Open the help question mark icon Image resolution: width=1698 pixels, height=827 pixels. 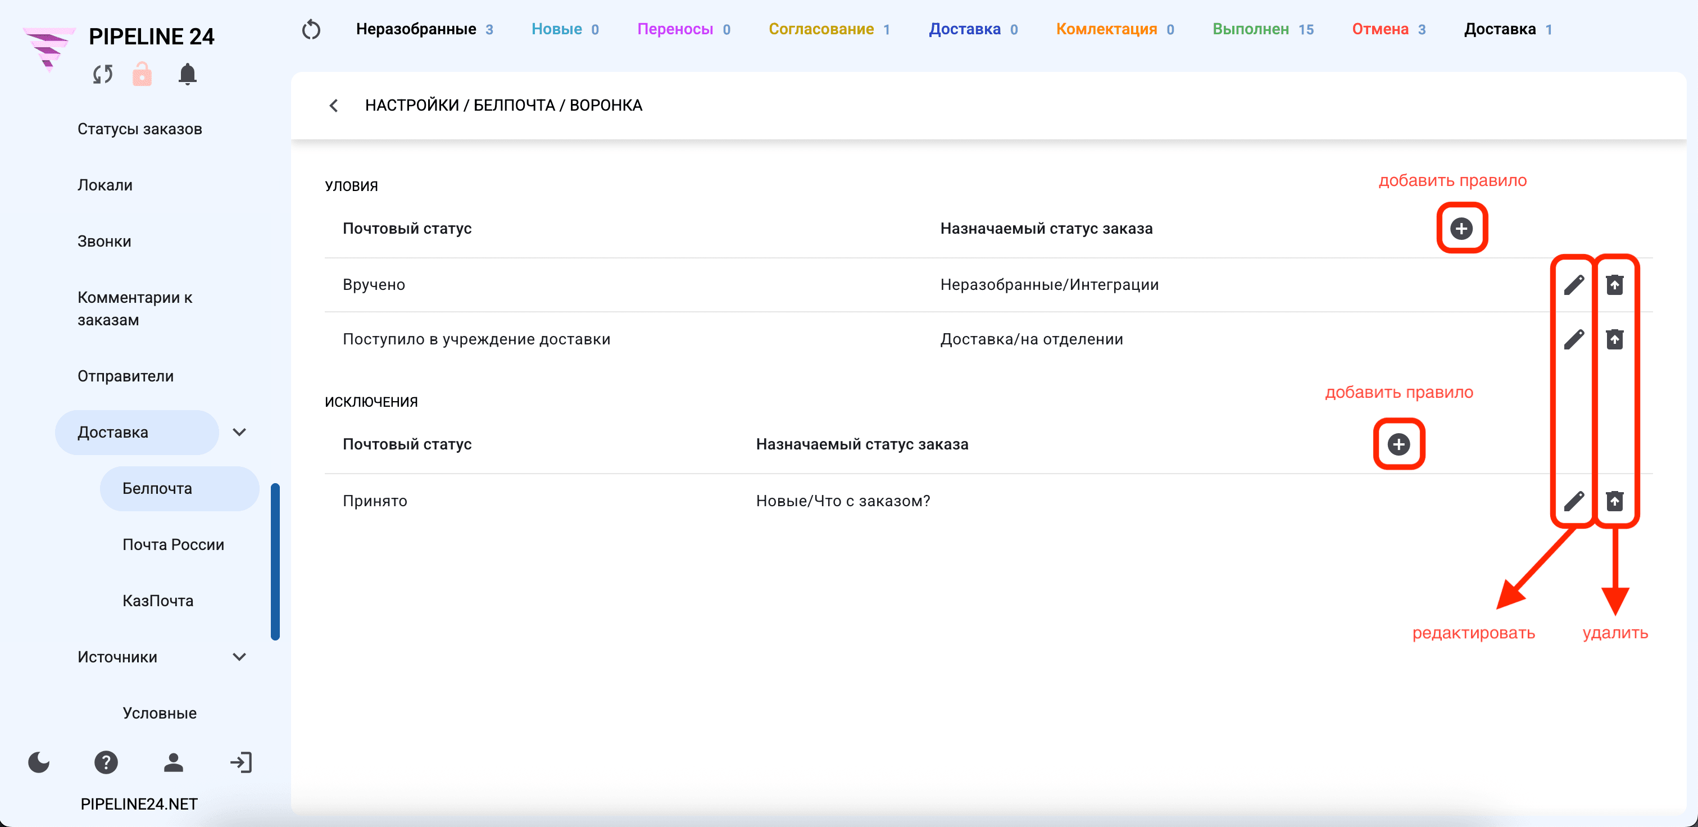point(106,762)
